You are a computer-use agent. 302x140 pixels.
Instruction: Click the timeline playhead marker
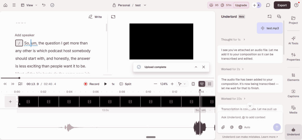click(200, 90)
